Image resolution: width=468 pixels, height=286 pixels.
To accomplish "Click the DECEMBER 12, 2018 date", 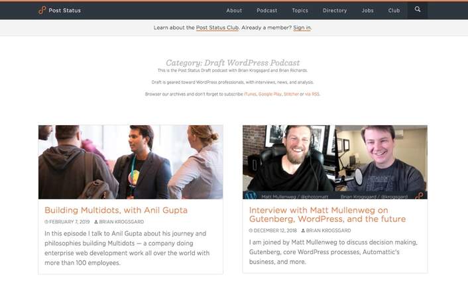I will (275, 230).
